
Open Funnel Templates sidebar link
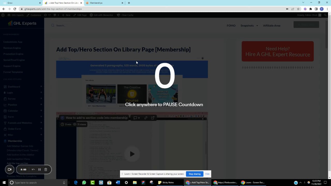13,72
